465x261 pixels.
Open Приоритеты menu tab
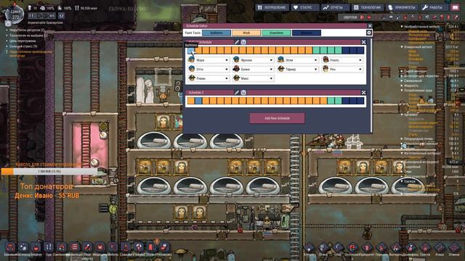click(401, 7)
